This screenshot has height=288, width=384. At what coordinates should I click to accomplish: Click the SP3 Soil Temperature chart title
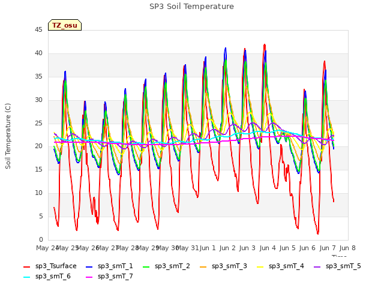pos(191,7)
